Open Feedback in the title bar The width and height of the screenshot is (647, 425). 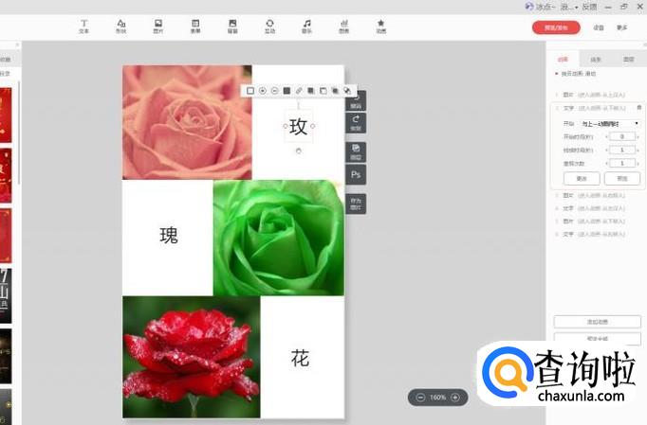point(590,7)
